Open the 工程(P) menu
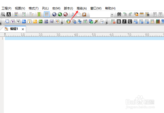This screenshot has height=113, width=164. (x=7, y=8)
